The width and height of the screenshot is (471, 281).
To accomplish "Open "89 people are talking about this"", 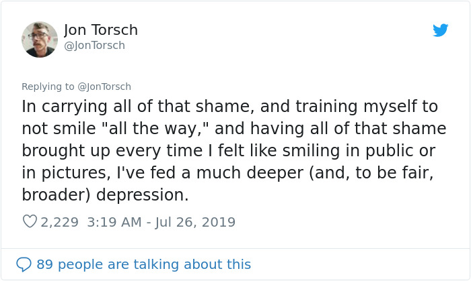I will pos(143,264).
